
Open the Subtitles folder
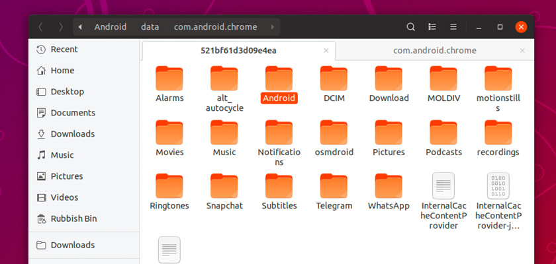click(x=279, y=192)
